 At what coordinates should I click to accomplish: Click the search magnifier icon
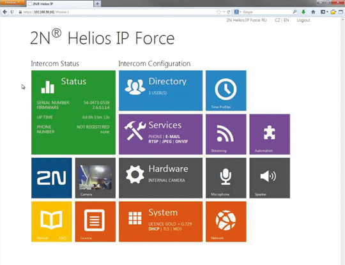click(x=295, y=12)
